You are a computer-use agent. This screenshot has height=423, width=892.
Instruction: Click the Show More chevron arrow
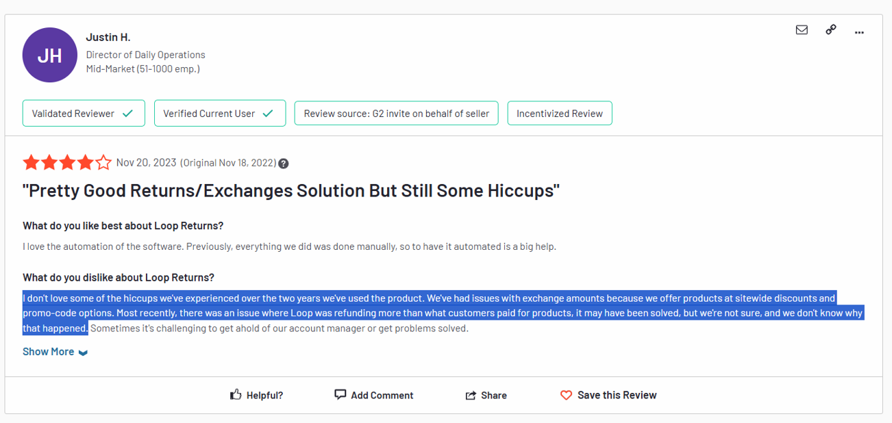point(83,352)
